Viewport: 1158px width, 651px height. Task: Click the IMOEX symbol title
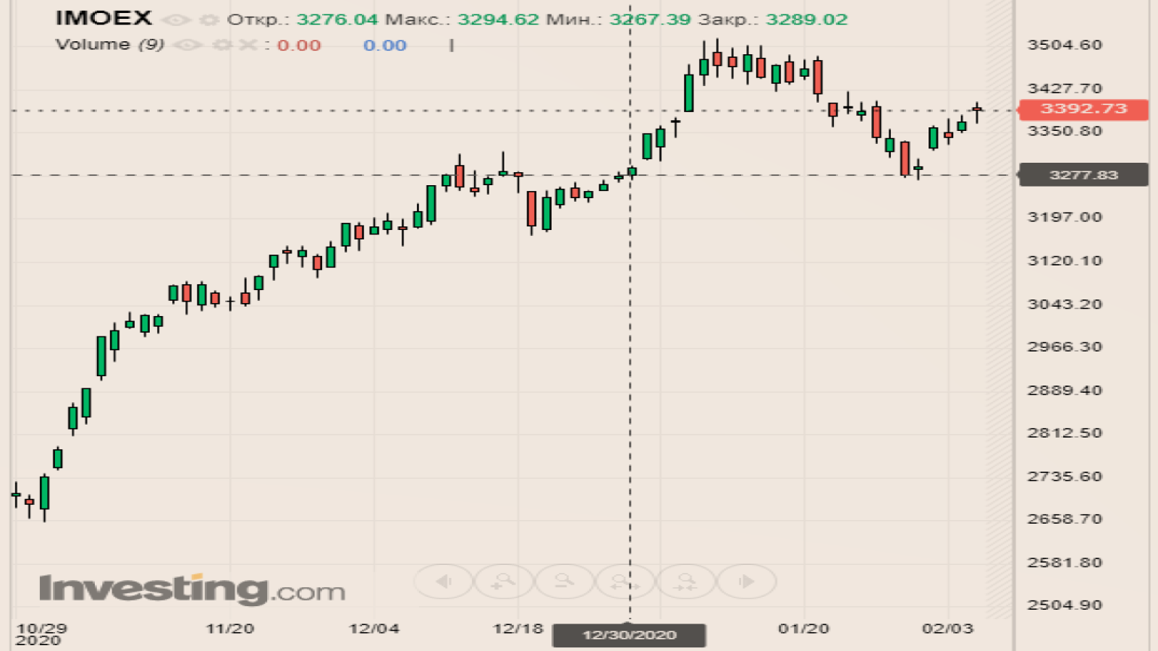[x=103, y=18]
